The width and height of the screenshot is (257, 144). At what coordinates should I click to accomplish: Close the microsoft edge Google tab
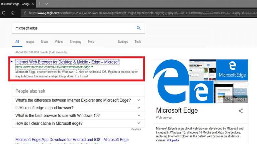point(33,4)
